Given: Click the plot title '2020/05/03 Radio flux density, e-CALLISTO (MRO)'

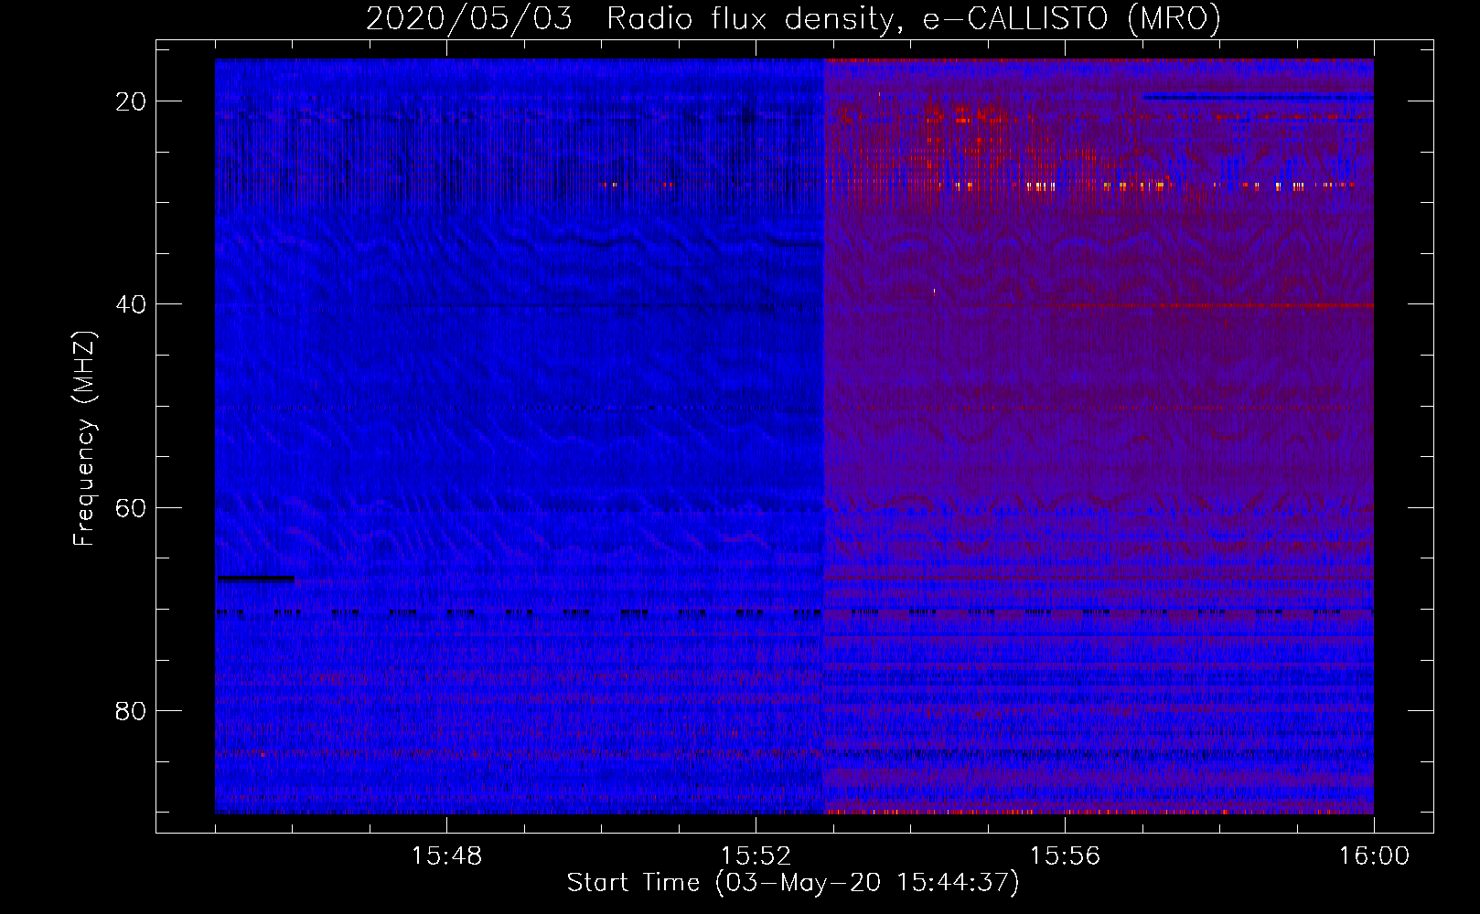Looking at the screenshot, I should 793,18.
